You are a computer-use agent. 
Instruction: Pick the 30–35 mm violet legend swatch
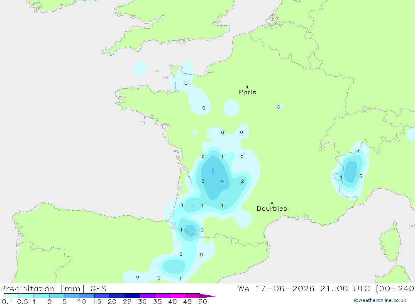click(x=147, y=296)
